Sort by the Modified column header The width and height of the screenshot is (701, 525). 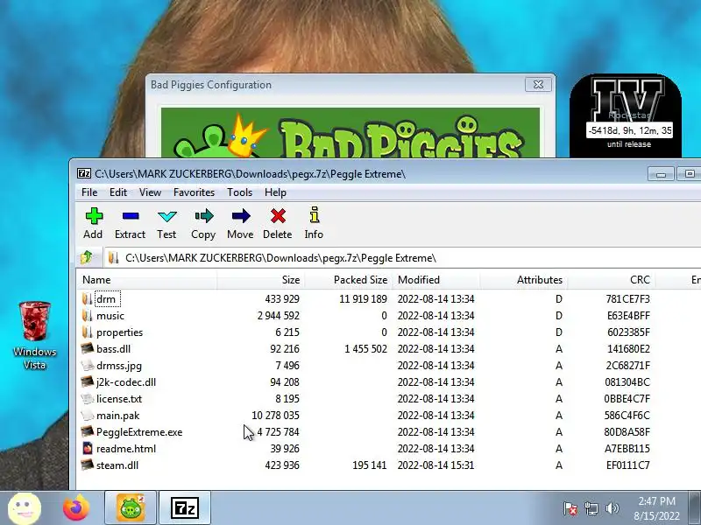(435, 280)
